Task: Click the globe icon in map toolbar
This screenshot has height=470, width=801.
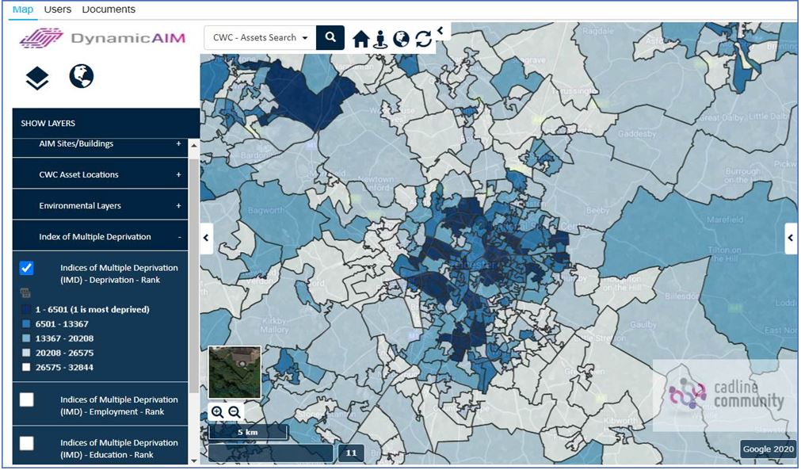Action: point(401,39)
